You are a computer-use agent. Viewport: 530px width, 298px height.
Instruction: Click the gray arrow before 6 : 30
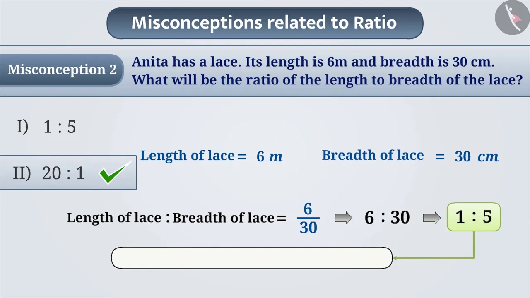tap(343, 218)
